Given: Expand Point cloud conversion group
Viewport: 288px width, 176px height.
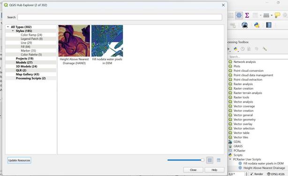Looking at the screenshot, I should point(248,70).
